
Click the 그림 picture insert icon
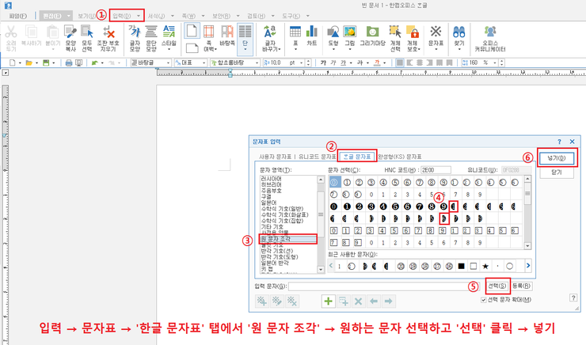click(x=349, y=36)
